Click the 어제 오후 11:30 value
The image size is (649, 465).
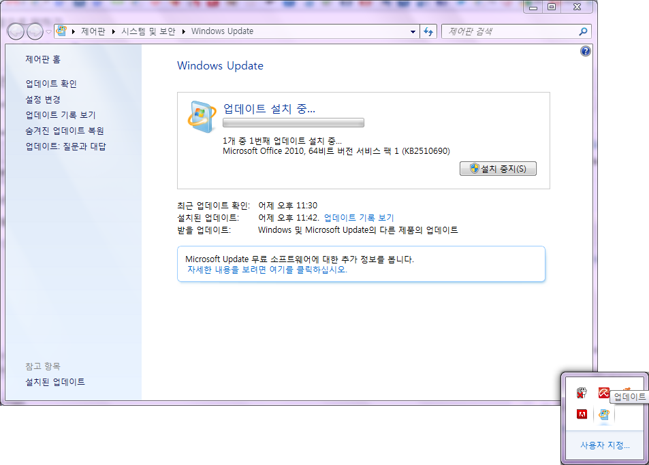[x=287, y=206]
